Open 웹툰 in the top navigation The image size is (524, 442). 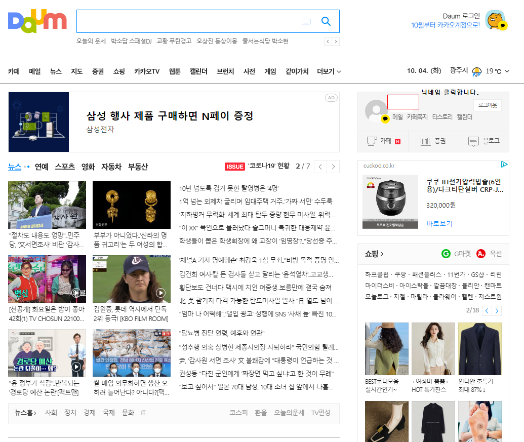[175, 71]
